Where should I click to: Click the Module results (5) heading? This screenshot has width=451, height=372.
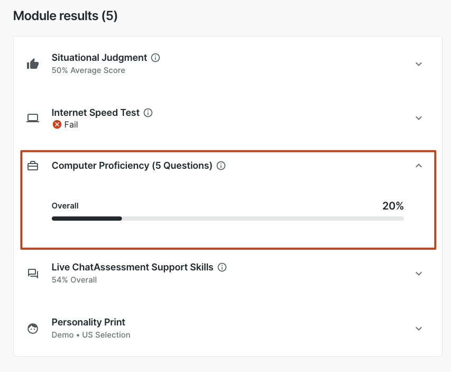tap(65, 16)
